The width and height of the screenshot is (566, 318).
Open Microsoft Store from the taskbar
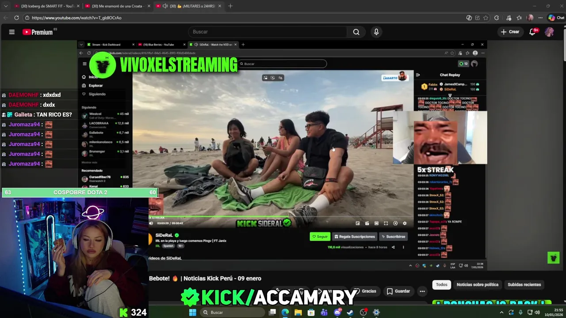311,312
